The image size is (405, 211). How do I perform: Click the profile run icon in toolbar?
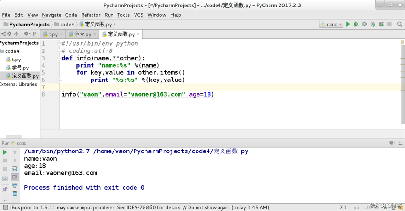click(373, 24)
